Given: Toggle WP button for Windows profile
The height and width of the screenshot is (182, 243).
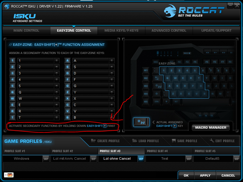Looking at the screenshot, I should 46,159.
